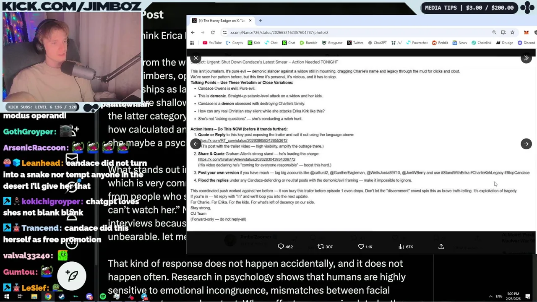The height and width of the screenshot is (302, 537).
Task: Open Kick bookmark
Action: (x=254, y=43)
